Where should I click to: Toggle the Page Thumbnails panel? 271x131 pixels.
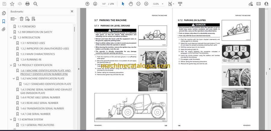click(x=4, y=13)
